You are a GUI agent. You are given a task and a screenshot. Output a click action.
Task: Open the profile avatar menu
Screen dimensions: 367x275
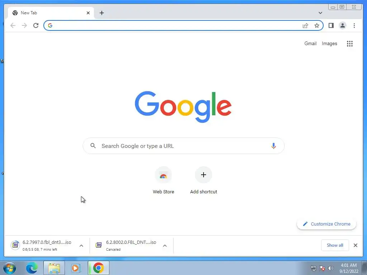[342, 25]
